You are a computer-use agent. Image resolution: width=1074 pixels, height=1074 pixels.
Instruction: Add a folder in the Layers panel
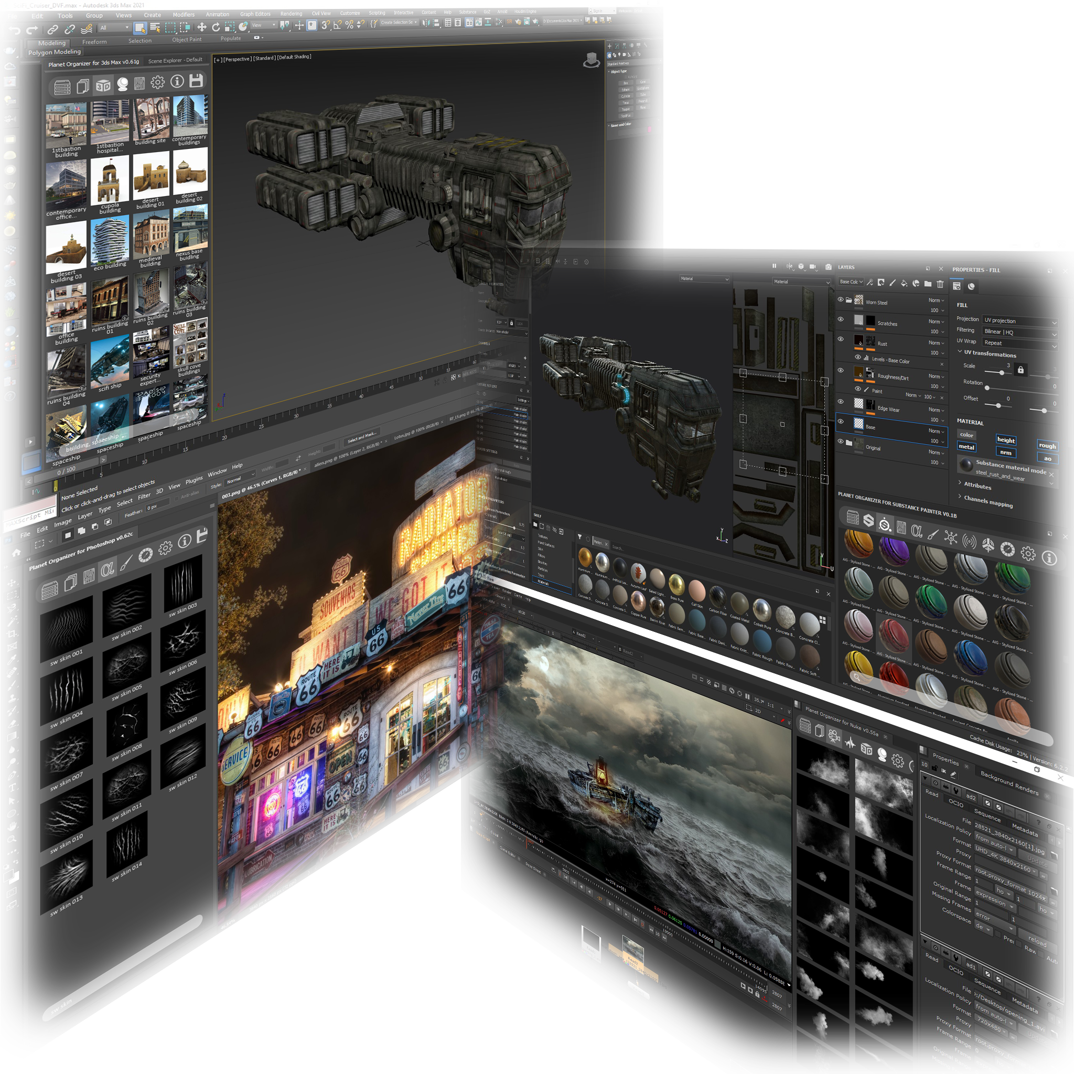coord(928,284)
